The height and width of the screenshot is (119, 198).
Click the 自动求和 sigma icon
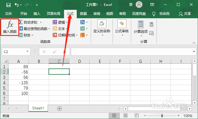(x=21, y=22)
